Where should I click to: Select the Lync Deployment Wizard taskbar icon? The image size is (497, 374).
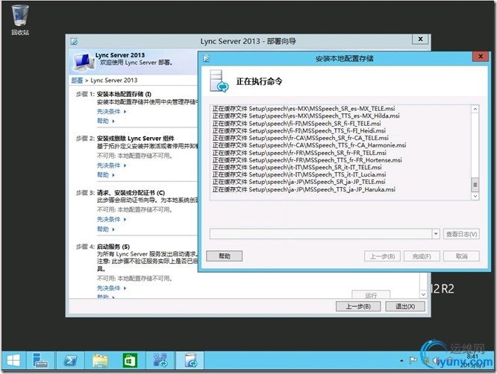click(190, 361)
